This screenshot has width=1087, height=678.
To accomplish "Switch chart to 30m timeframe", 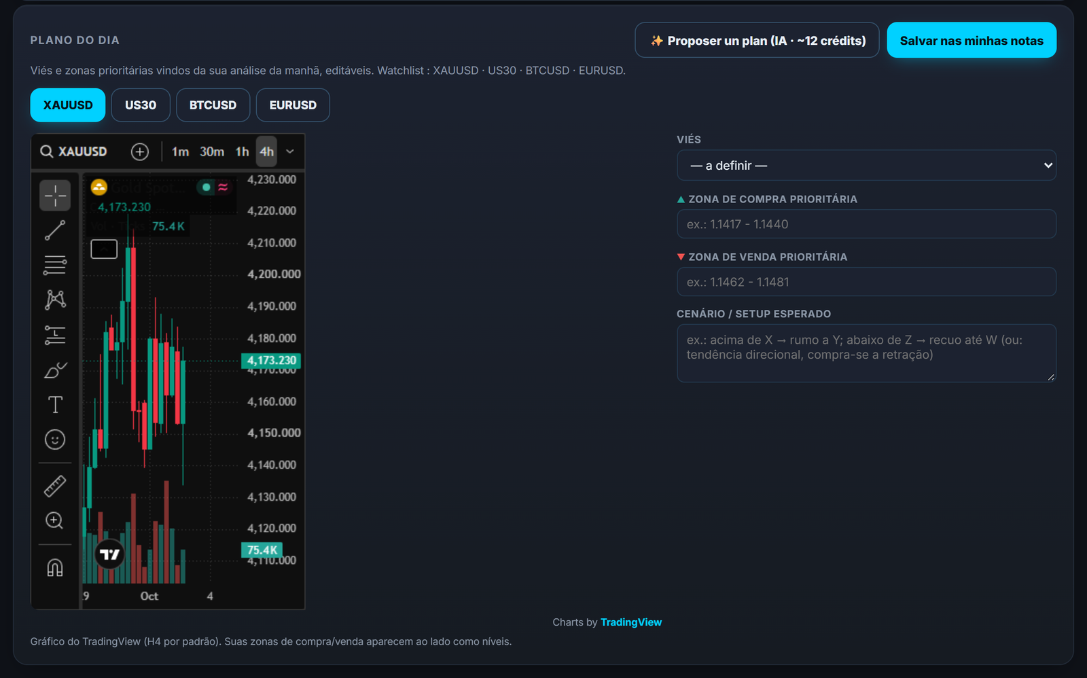I will pyautogui.click(x=212, y=151).
